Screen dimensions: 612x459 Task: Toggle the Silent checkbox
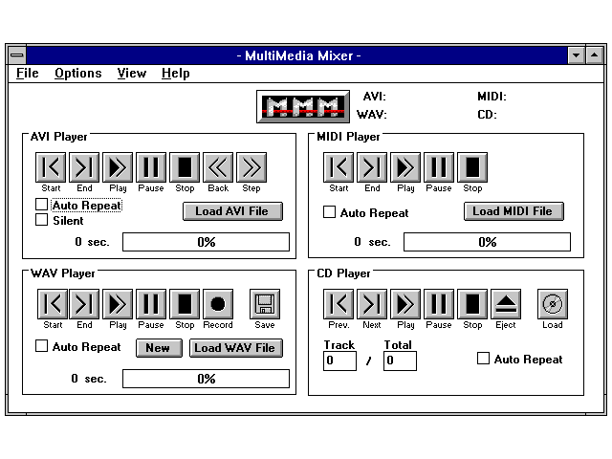tap(41, 220)
